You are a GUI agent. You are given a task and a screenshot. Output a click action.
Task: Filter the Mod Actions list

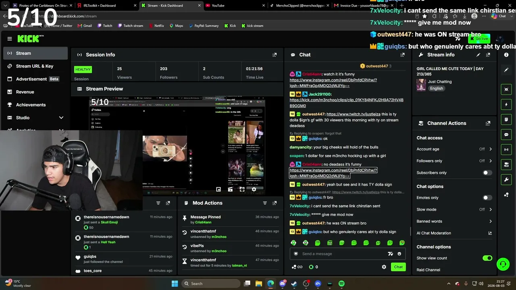[x=265, y=203]
